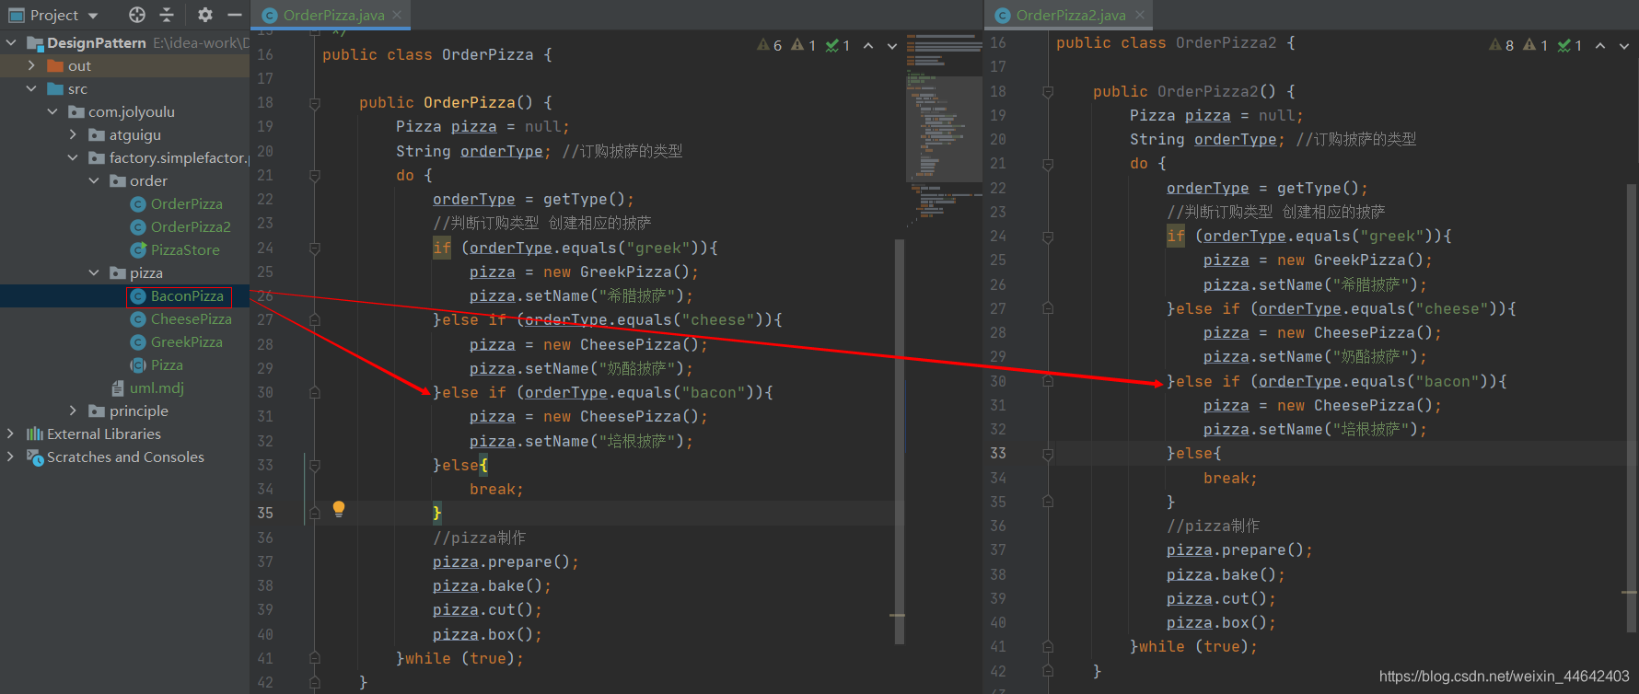Collapse the DesignPattern project root

tap(11, 42)
